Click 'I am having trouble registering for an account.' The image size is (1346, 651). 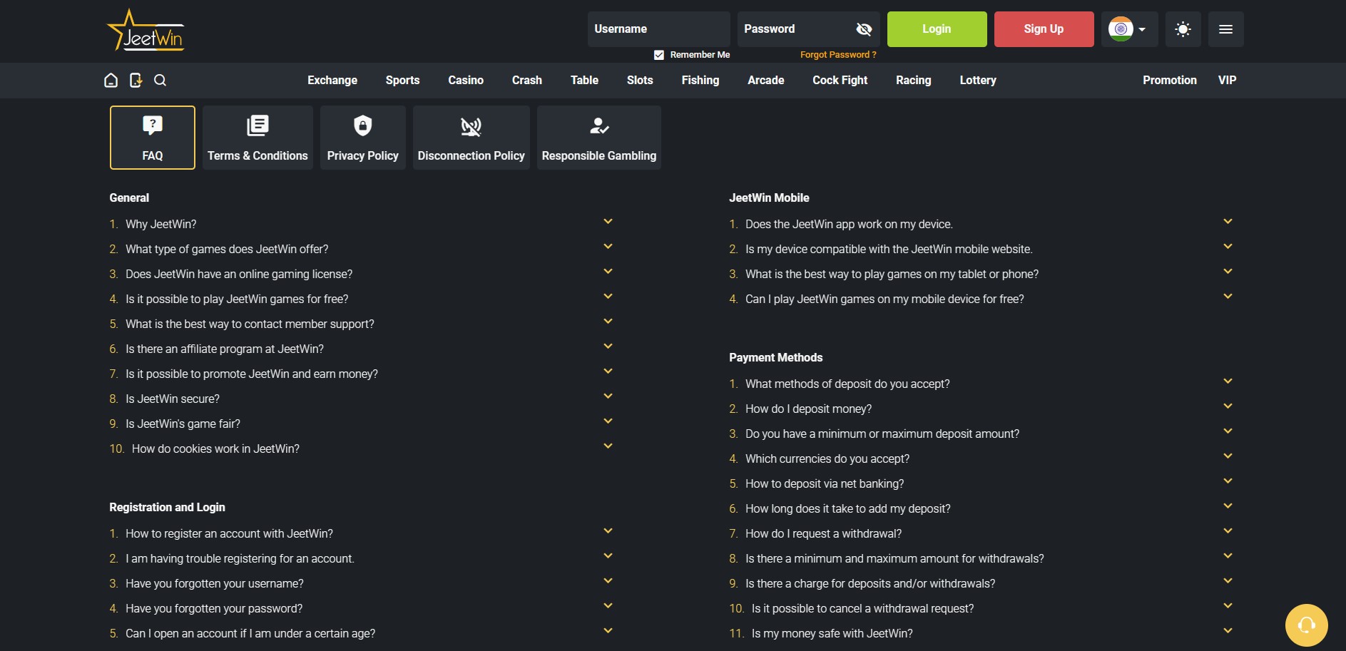(x=240, y=559)
